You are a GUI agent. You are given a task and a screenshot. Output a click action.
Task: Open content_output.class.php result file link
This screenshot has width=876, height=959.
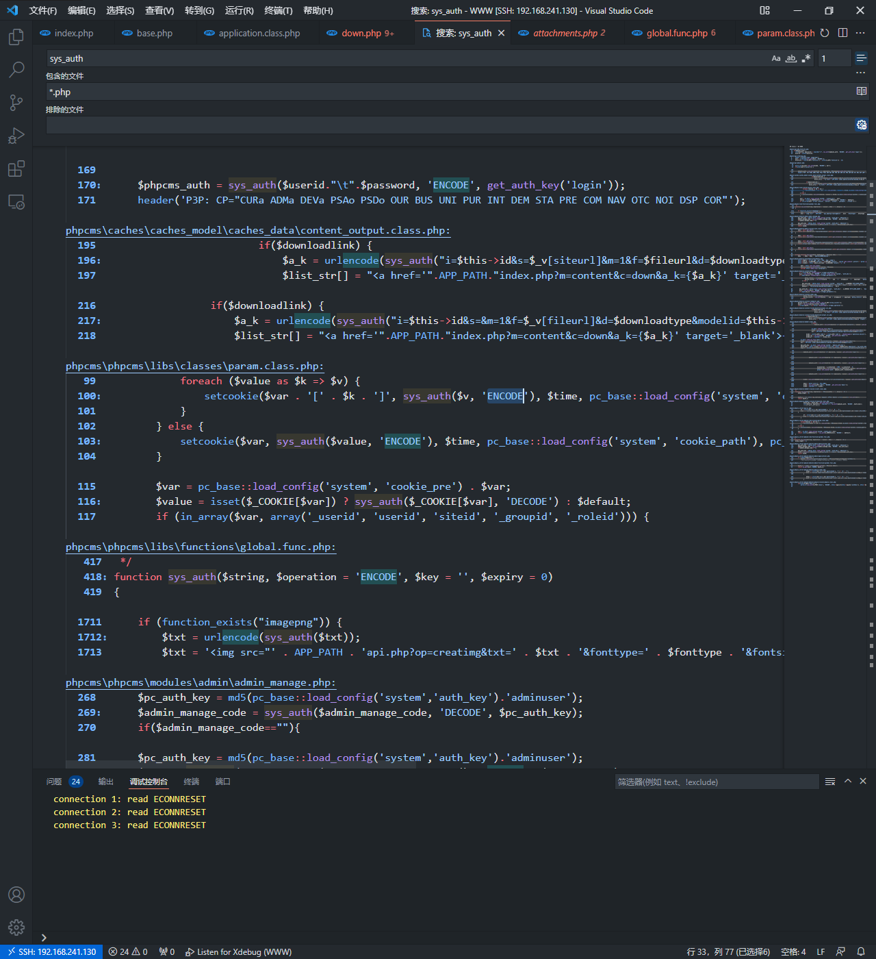click(258, 230)
